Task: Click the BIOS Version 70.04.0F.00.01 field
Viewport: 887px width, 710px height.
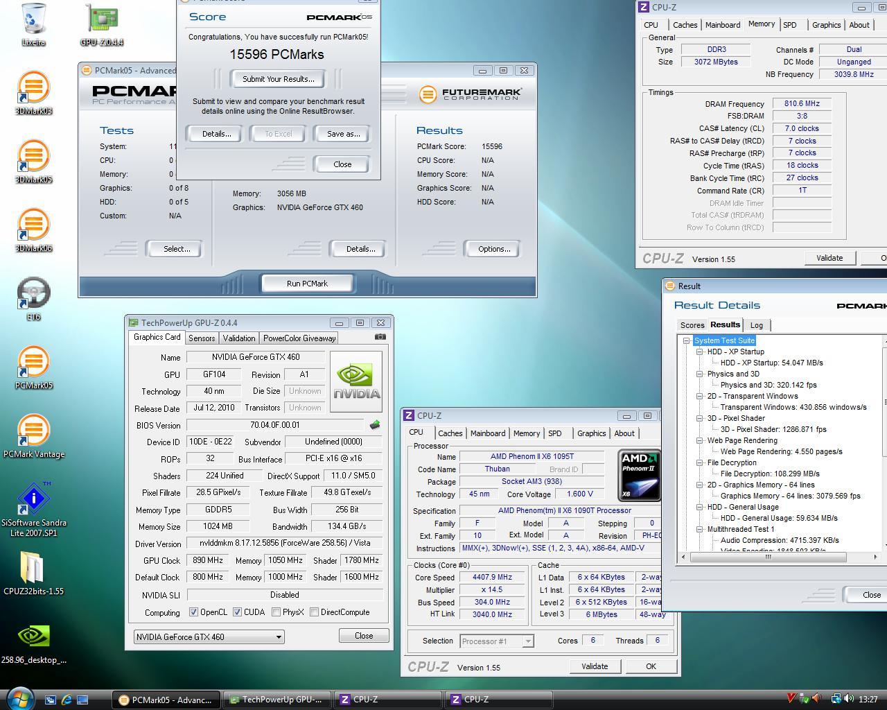Action: [275, 424]
